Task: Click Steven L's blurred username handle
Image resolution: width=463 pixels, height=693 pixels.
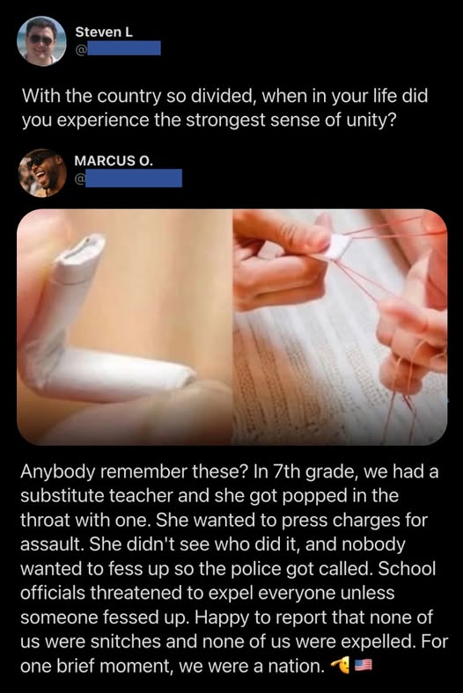Action: (x=123, y=48)
